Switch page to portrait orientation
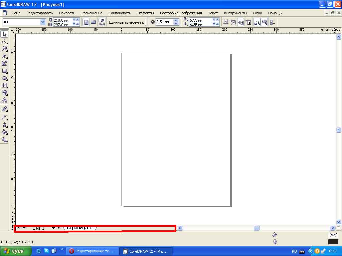Viewport: 342px width, 256px height. click(x=87, y=22)
